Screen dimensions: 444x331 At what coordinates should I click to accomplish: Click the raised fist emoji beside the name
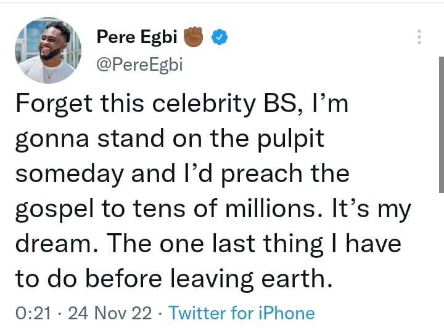pyautogui.click(x=195, y=37)
